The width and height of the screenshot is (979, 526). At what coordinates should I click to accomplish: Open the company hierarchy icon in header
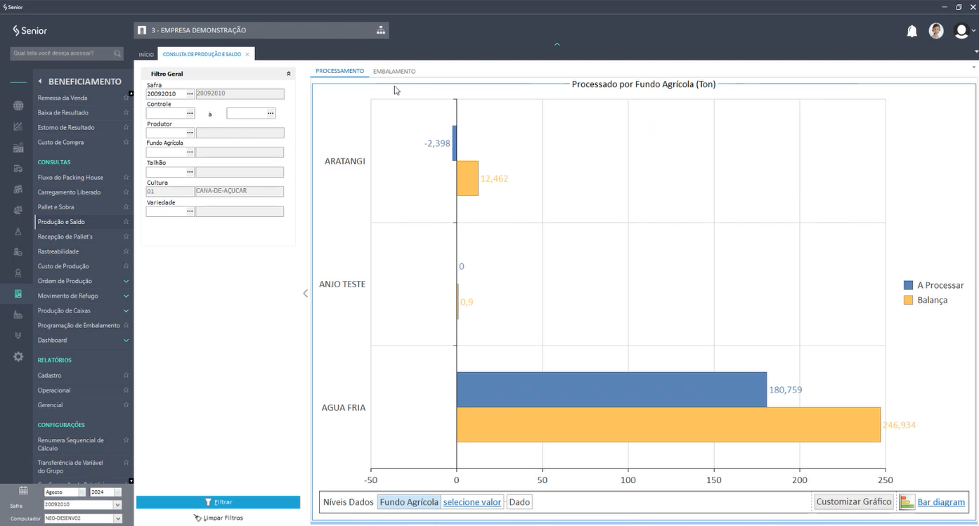coord(380,30)
